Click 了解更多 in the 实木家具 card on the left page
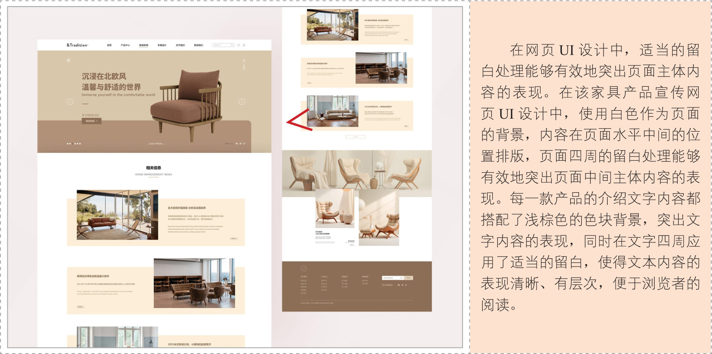This screenshot has width=712, height=354. (234, 239)
